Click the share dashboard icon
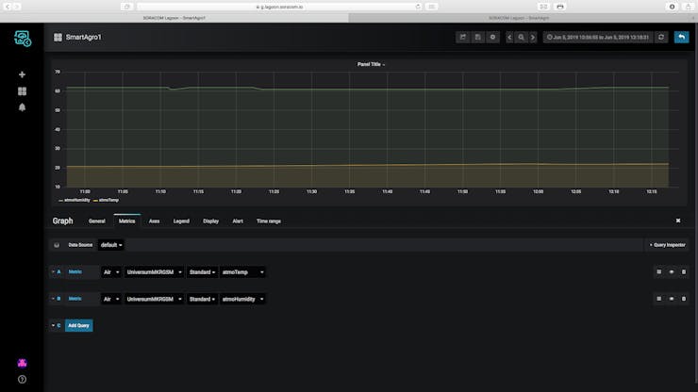698x392 pixels. point(463,38)
